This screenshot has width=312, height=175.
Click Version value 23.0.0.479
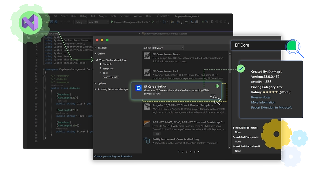[271, 77]
